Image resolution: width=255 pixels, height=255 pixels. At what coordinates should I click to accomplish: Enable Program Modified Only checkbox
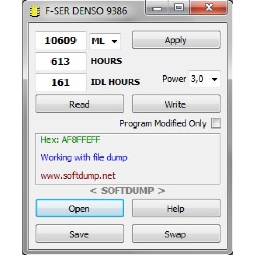coord(216,123)
